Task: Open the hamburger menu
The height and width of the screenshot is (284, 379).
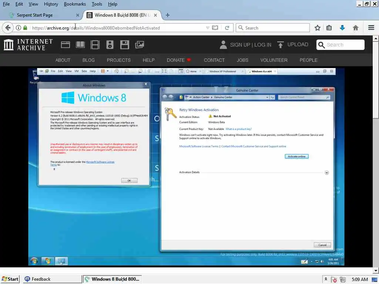Action: coord(371,28)
